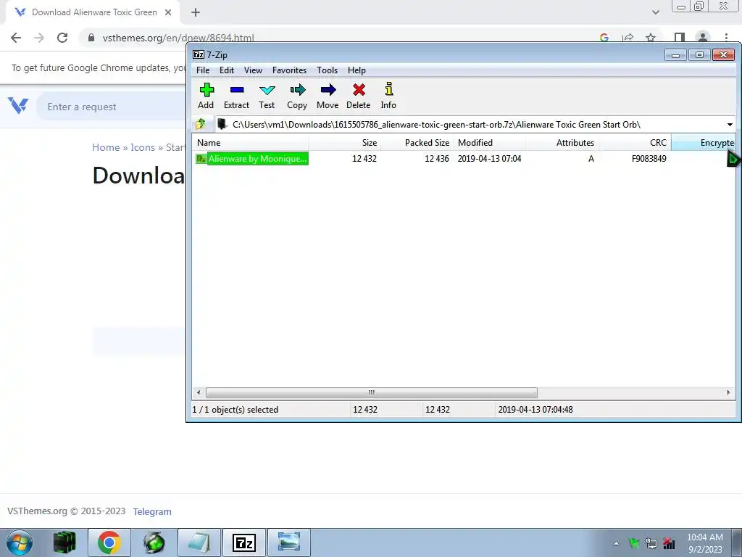Toggle the Chrome side panel icon

(x=680, y=38)
